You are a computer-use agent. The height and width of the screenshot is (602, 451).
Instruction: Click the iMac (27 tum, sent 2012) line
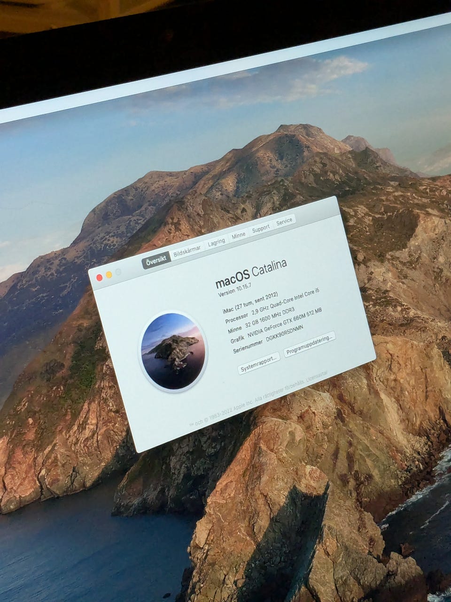coord(250,304)
